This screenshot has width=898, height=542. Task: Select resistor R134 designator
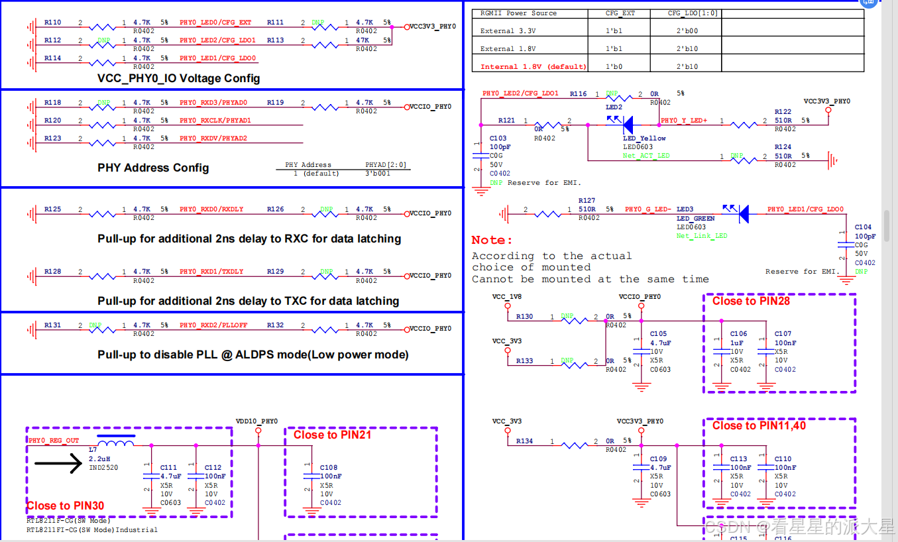(x=525, y=441)
